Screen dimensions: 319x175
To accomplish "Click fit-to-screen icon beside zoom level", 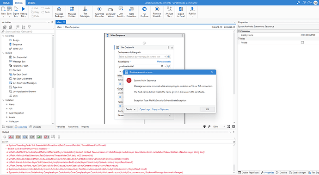I will (x=229, y=126).
